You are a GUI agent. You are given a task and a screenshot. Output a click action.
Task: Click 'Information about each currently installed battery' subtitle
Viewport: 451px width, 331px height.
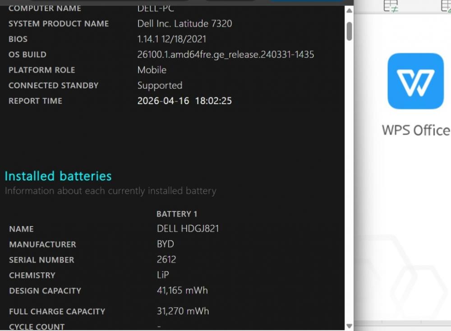point(111,191)
